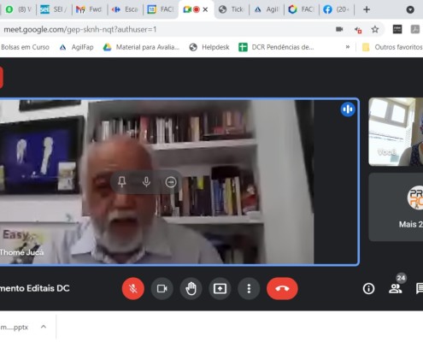Show the participants list with the 24 badge
The width and height of the screenshot is (423, 342).
pyautogui.click(x=396, y=288)
